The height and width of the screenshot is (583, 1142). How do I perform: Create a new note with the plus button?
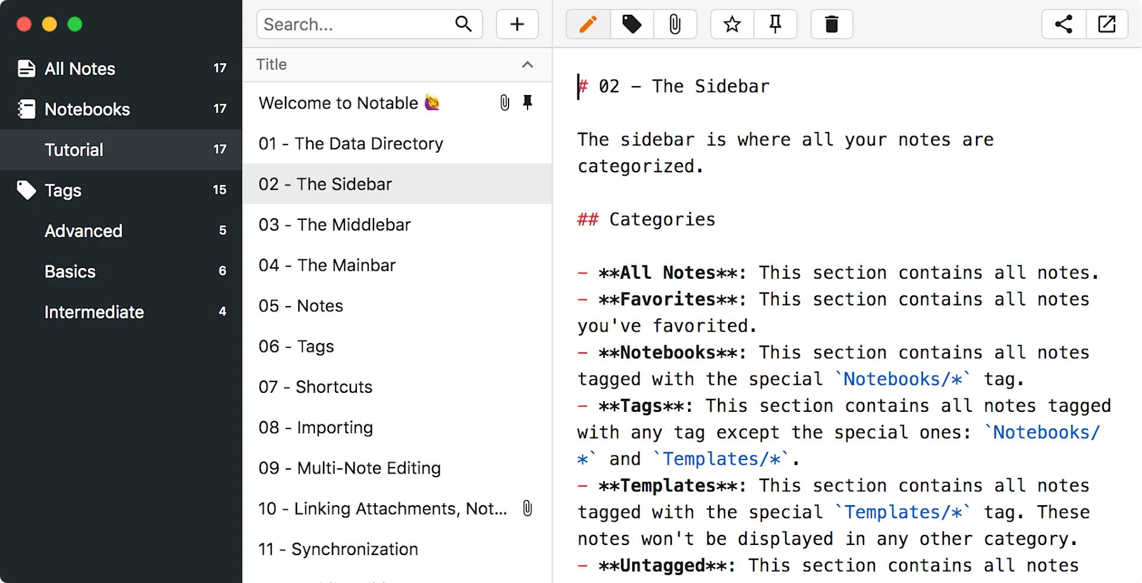pos(516,24)
